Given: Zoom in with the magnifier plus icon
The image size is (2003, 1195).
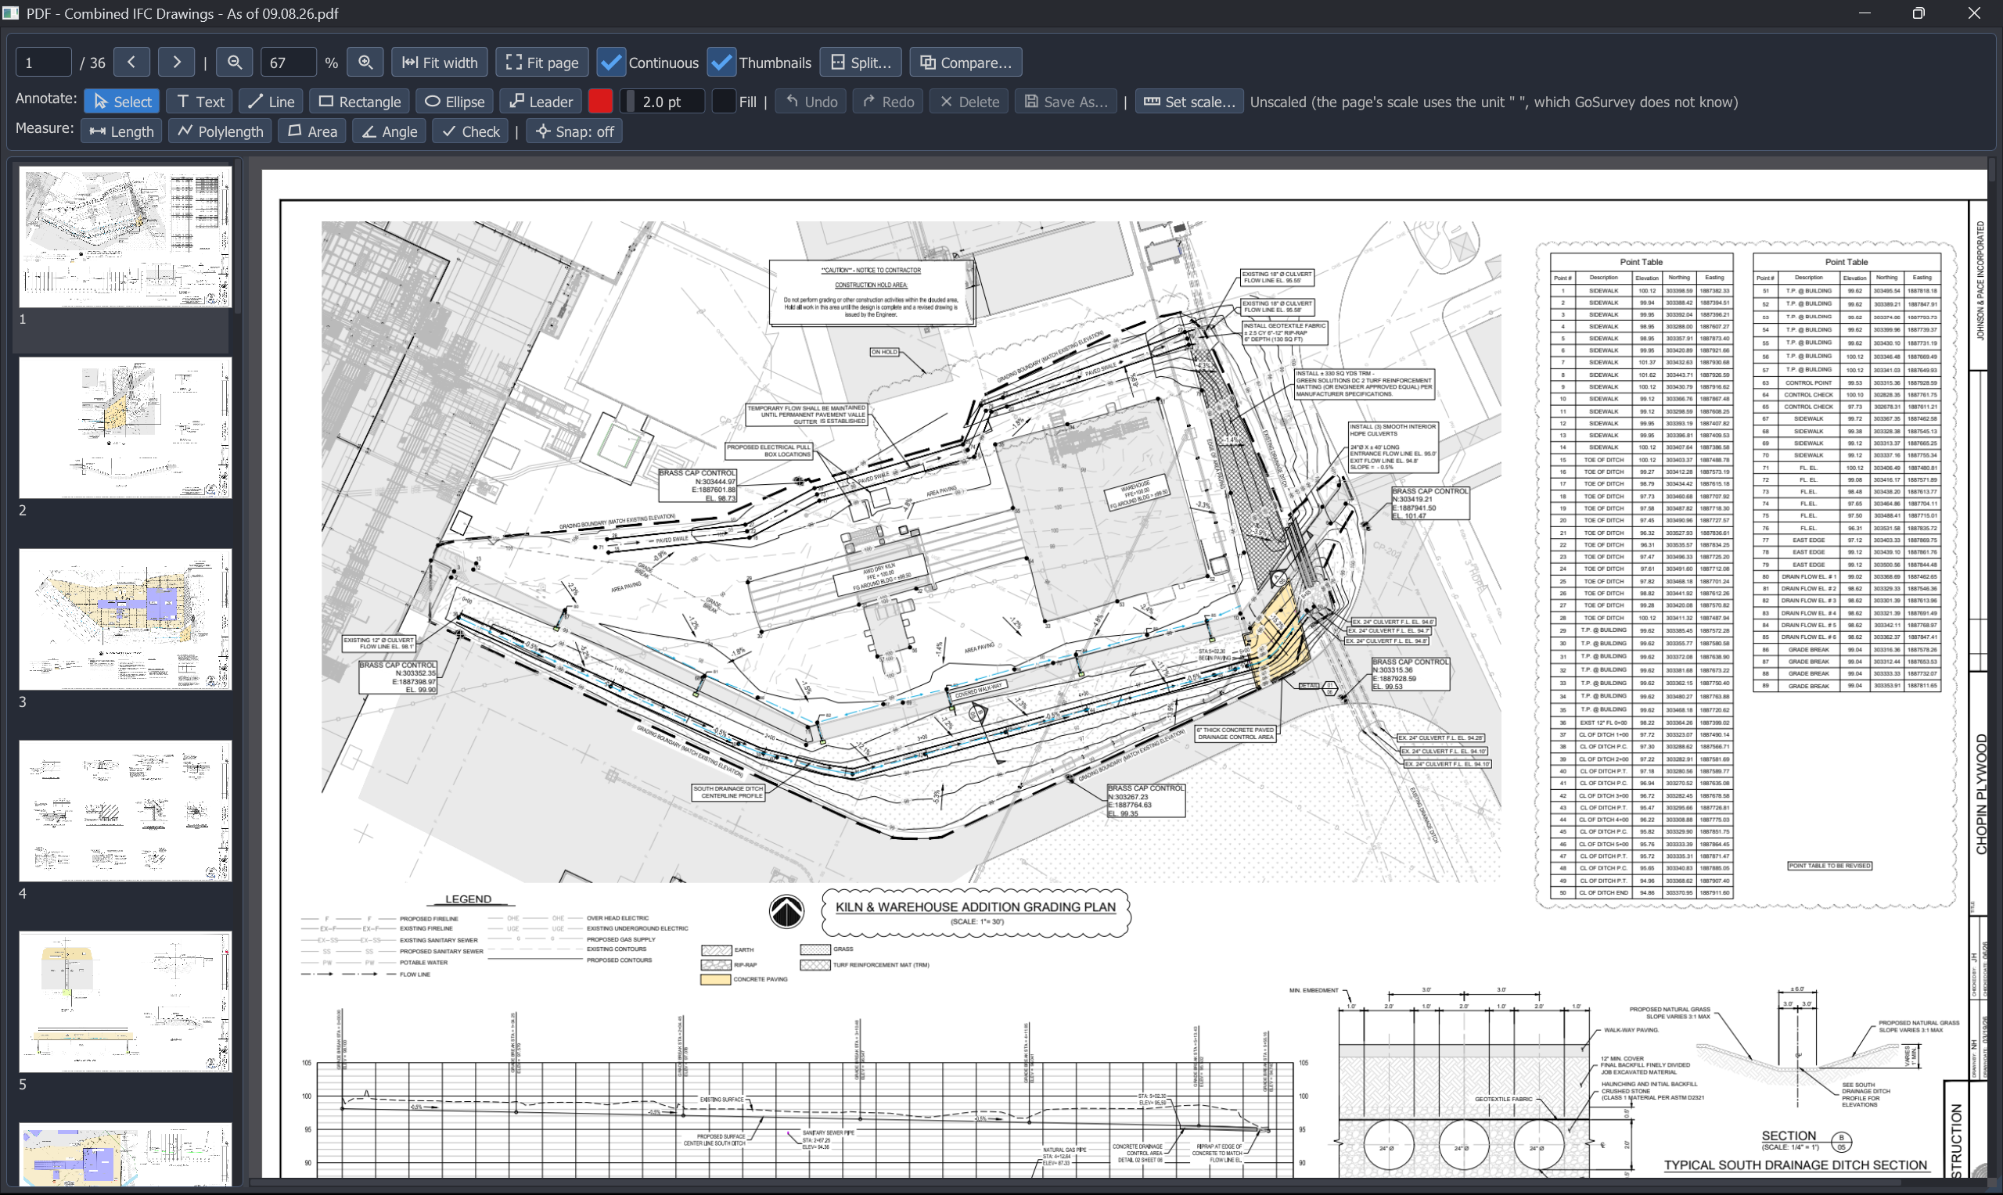Looking at the screenshot, I should coord(365,62).
